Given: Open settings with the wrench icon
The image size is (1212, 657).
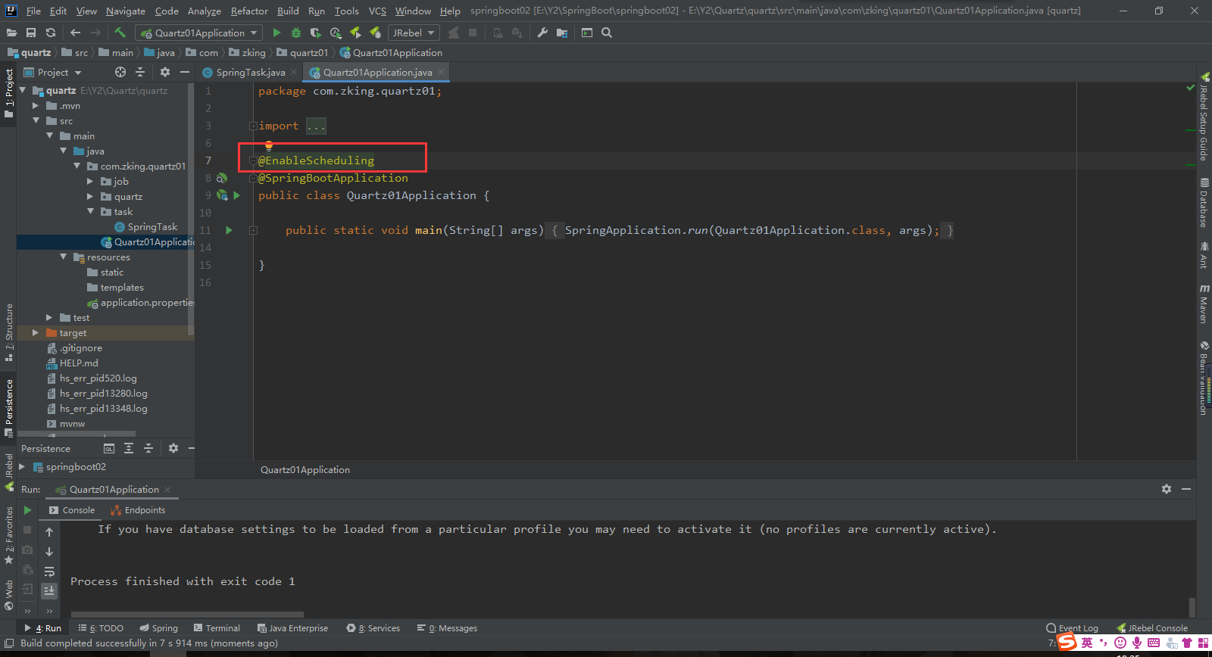Looking at the screenshot, I should pos(542,33).
